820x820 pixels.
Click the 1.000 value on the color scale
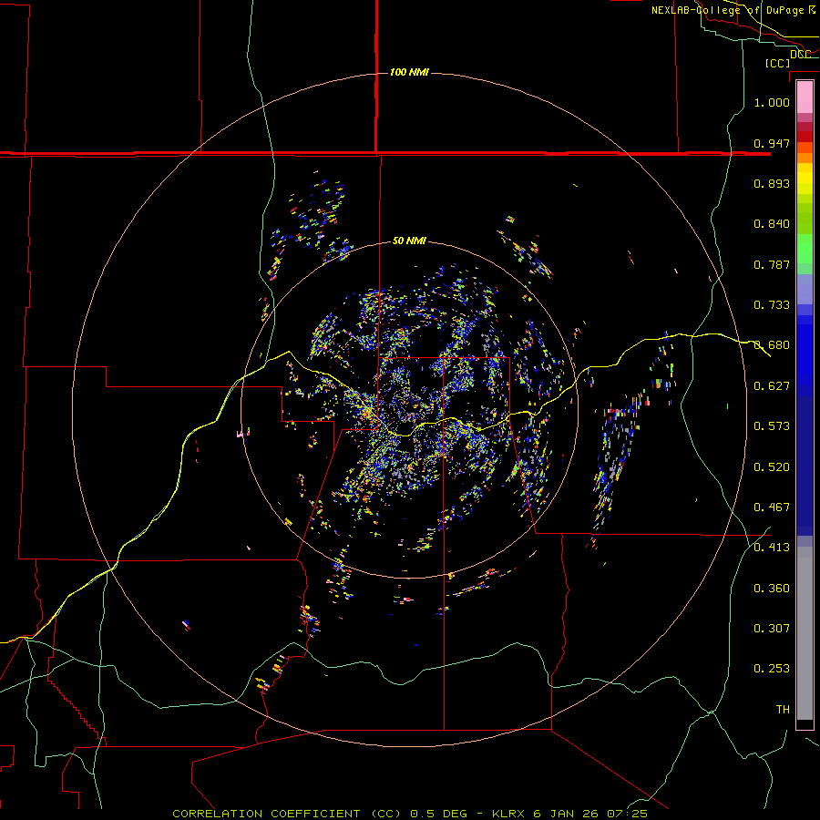(x=772, y=102)
